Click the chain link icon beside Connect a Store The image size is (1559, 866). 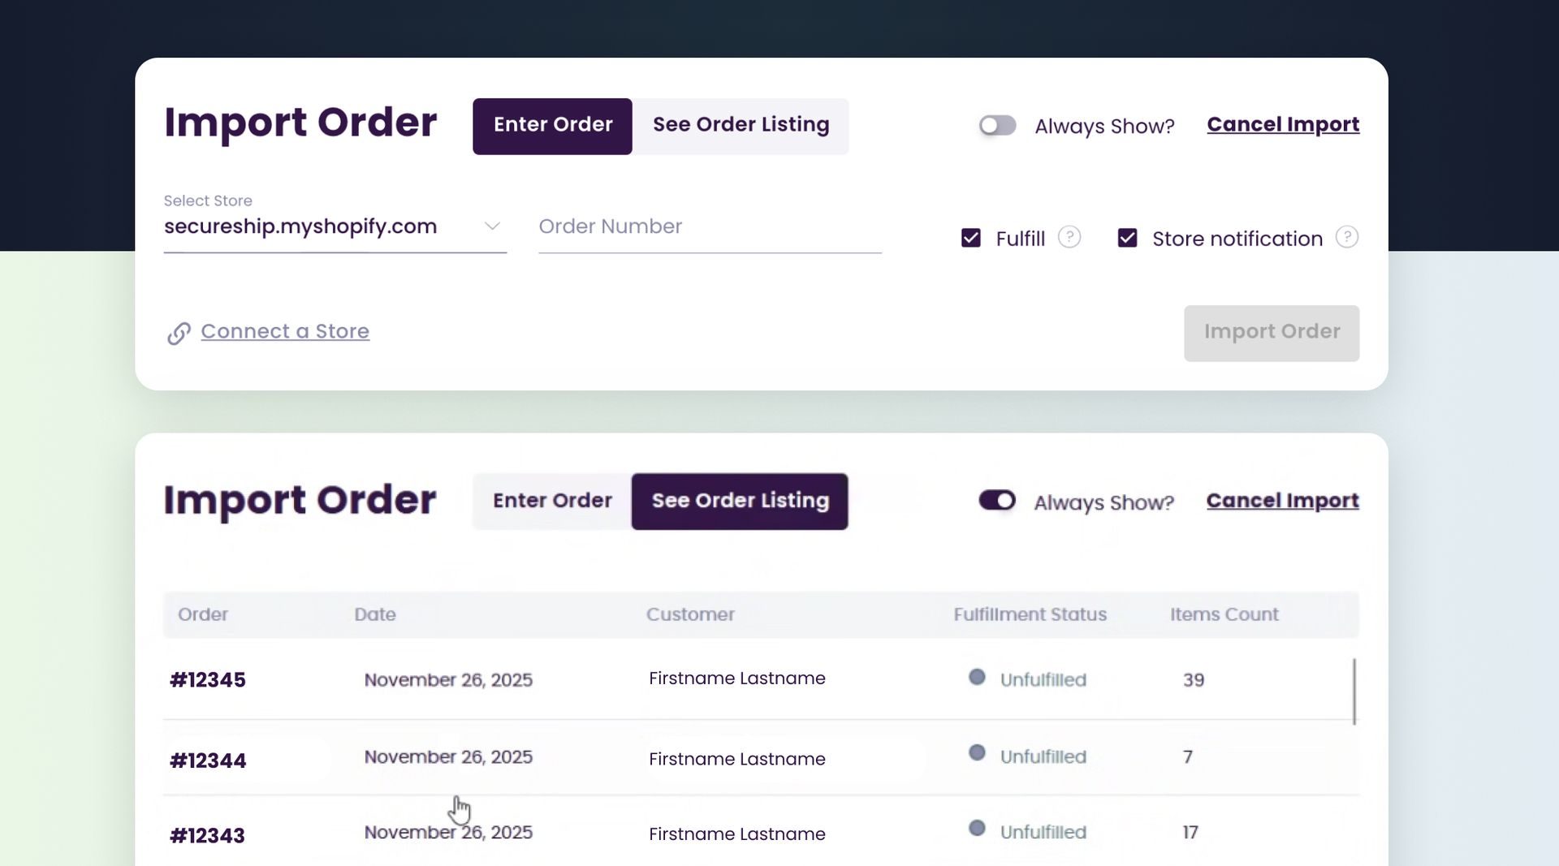(x=178, y=333)
